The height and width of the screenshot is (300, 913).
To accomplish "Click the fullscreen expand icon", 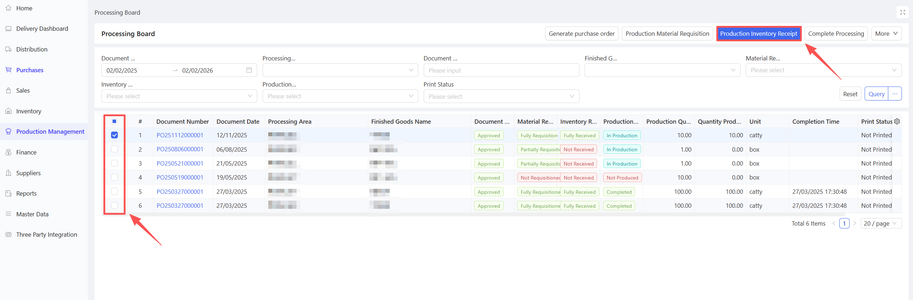I will [x=903, y=13].
